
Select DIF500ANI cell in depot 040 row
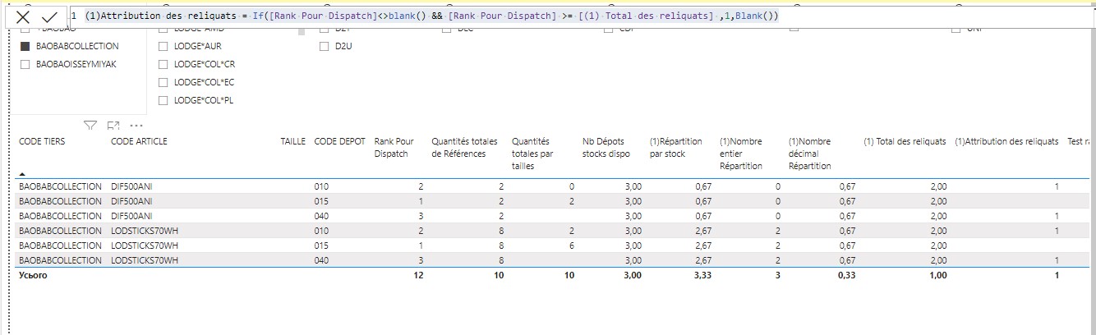131,216
